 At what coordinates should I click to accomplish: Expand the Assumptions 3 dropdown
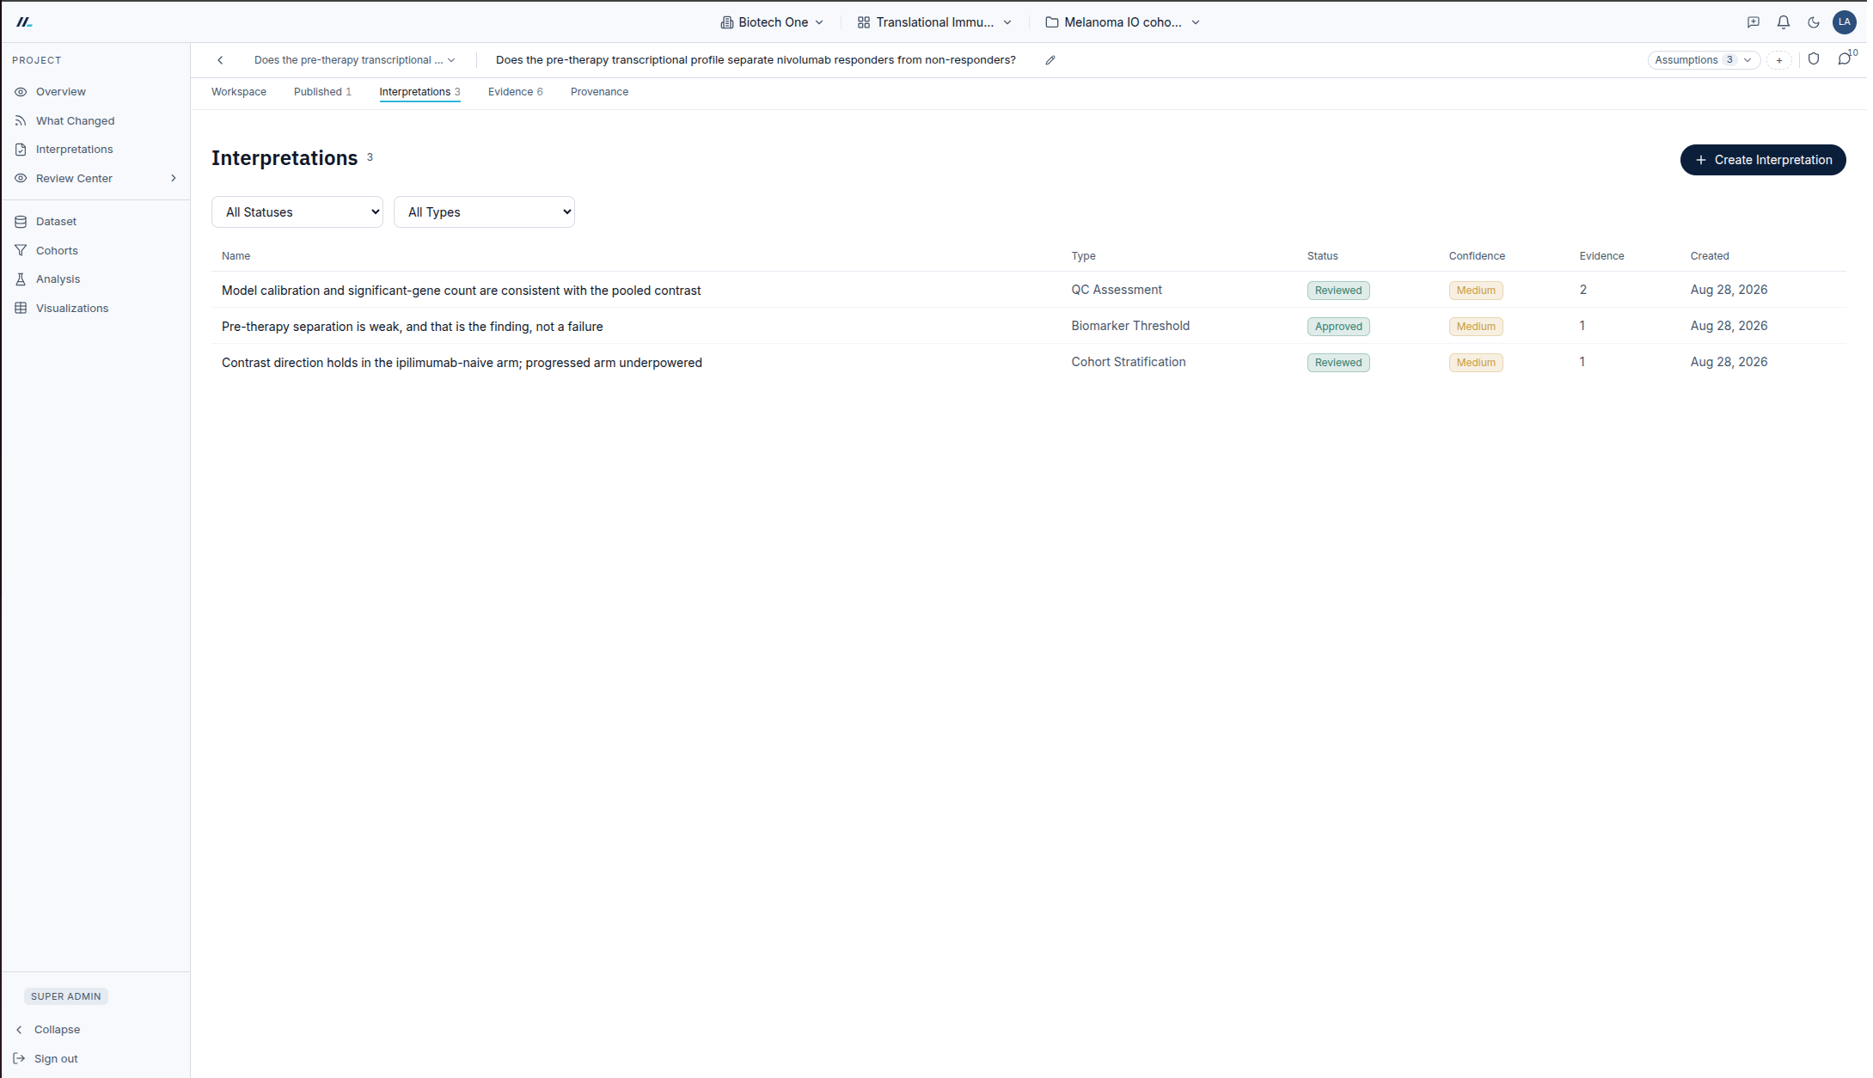[x=1703, y=60]
